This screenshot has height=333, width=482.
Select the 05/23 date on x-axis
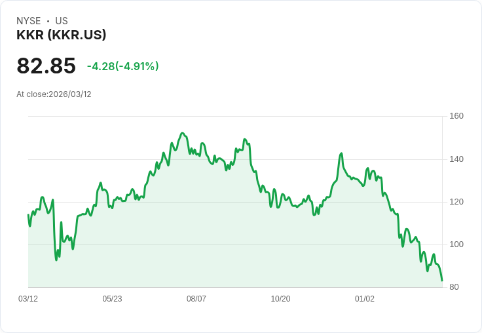click(x=112, y=299)
